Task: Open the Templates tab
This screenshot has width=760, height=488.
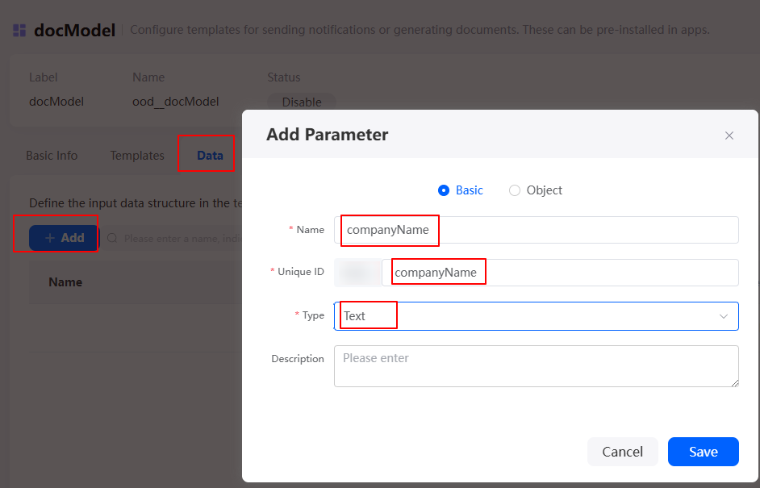Action: click(x=137, y=156)
